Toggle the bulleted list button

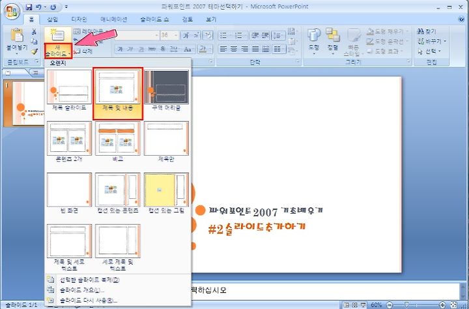click(x=225, y=35)
